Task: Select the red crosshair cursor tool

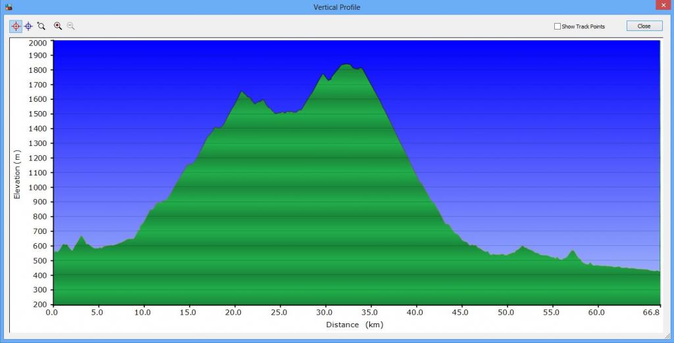Action: (16, 26)
